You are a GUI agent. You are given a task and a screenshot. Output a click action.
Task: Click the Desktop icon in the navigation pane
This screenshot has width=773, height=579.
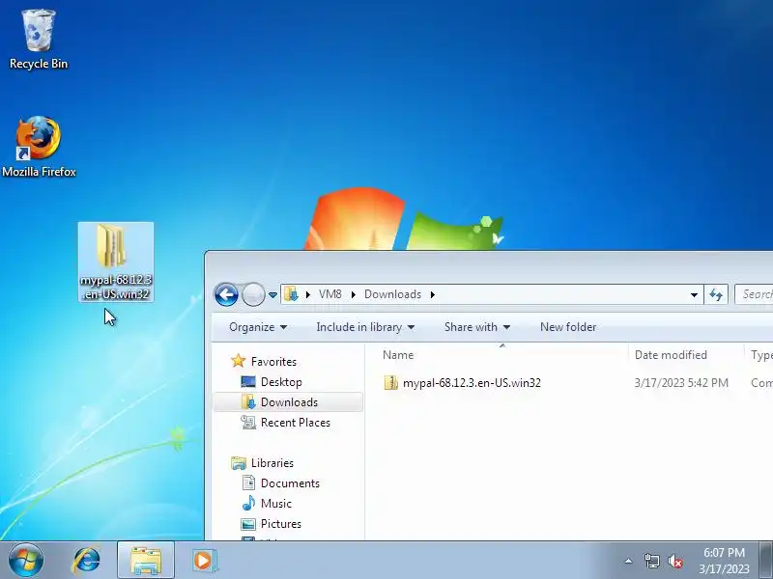[248, 381]
